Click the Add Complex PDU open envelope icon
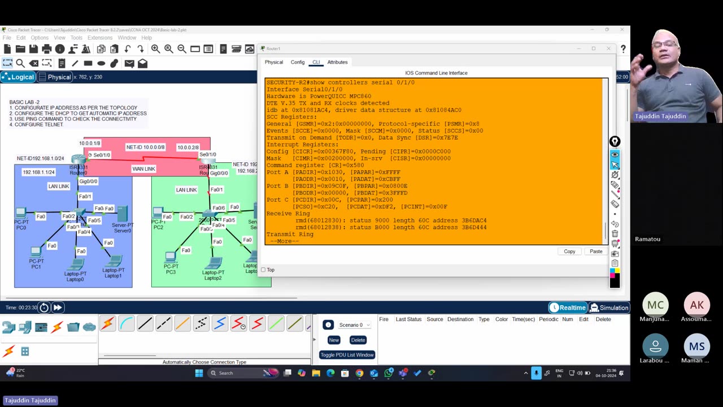The width and height of the screenshot is (723, 407). point(142,63)
